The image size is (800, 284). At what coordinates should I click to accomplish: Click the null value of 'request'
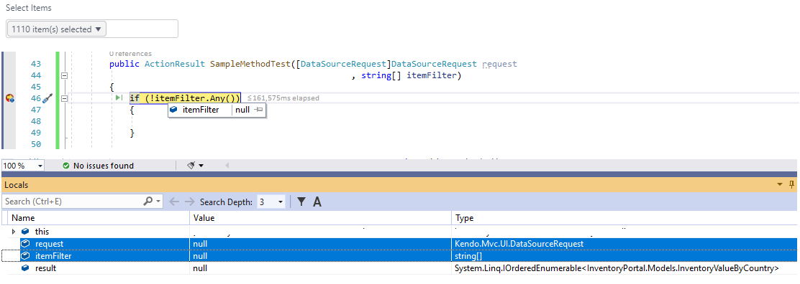tap(200, 244)
